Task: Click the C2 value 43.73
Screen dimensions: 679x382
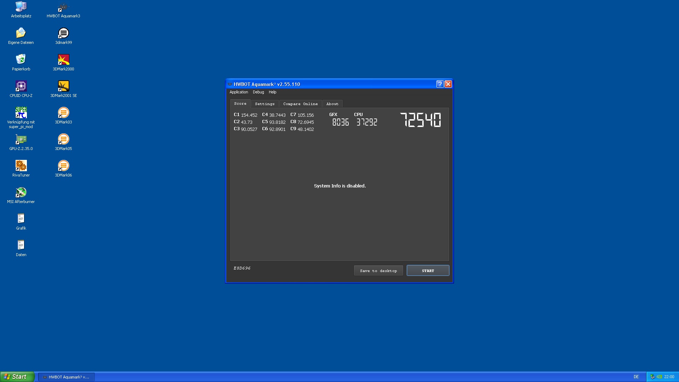Action: [x=246, y=122]
